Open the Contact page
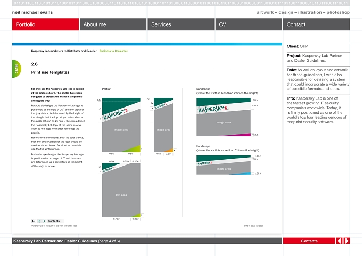Screen dimensions: 362x256 click(317, 24)
